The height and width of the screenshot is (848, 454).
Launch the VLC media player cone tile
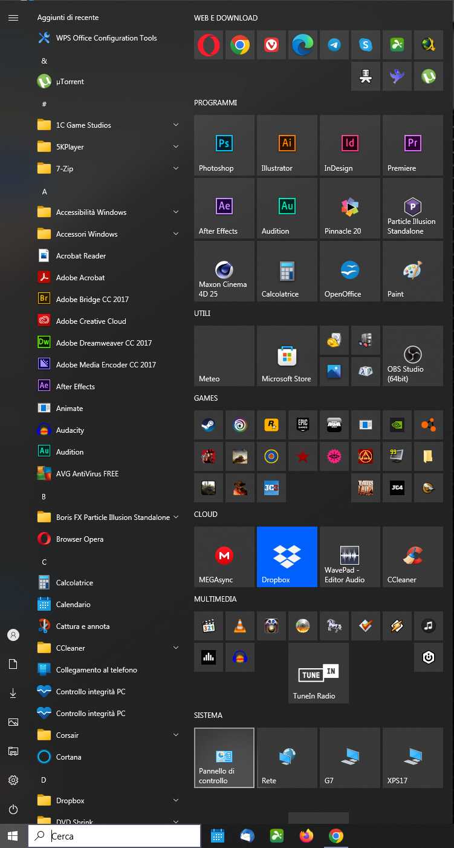point(240,626)
